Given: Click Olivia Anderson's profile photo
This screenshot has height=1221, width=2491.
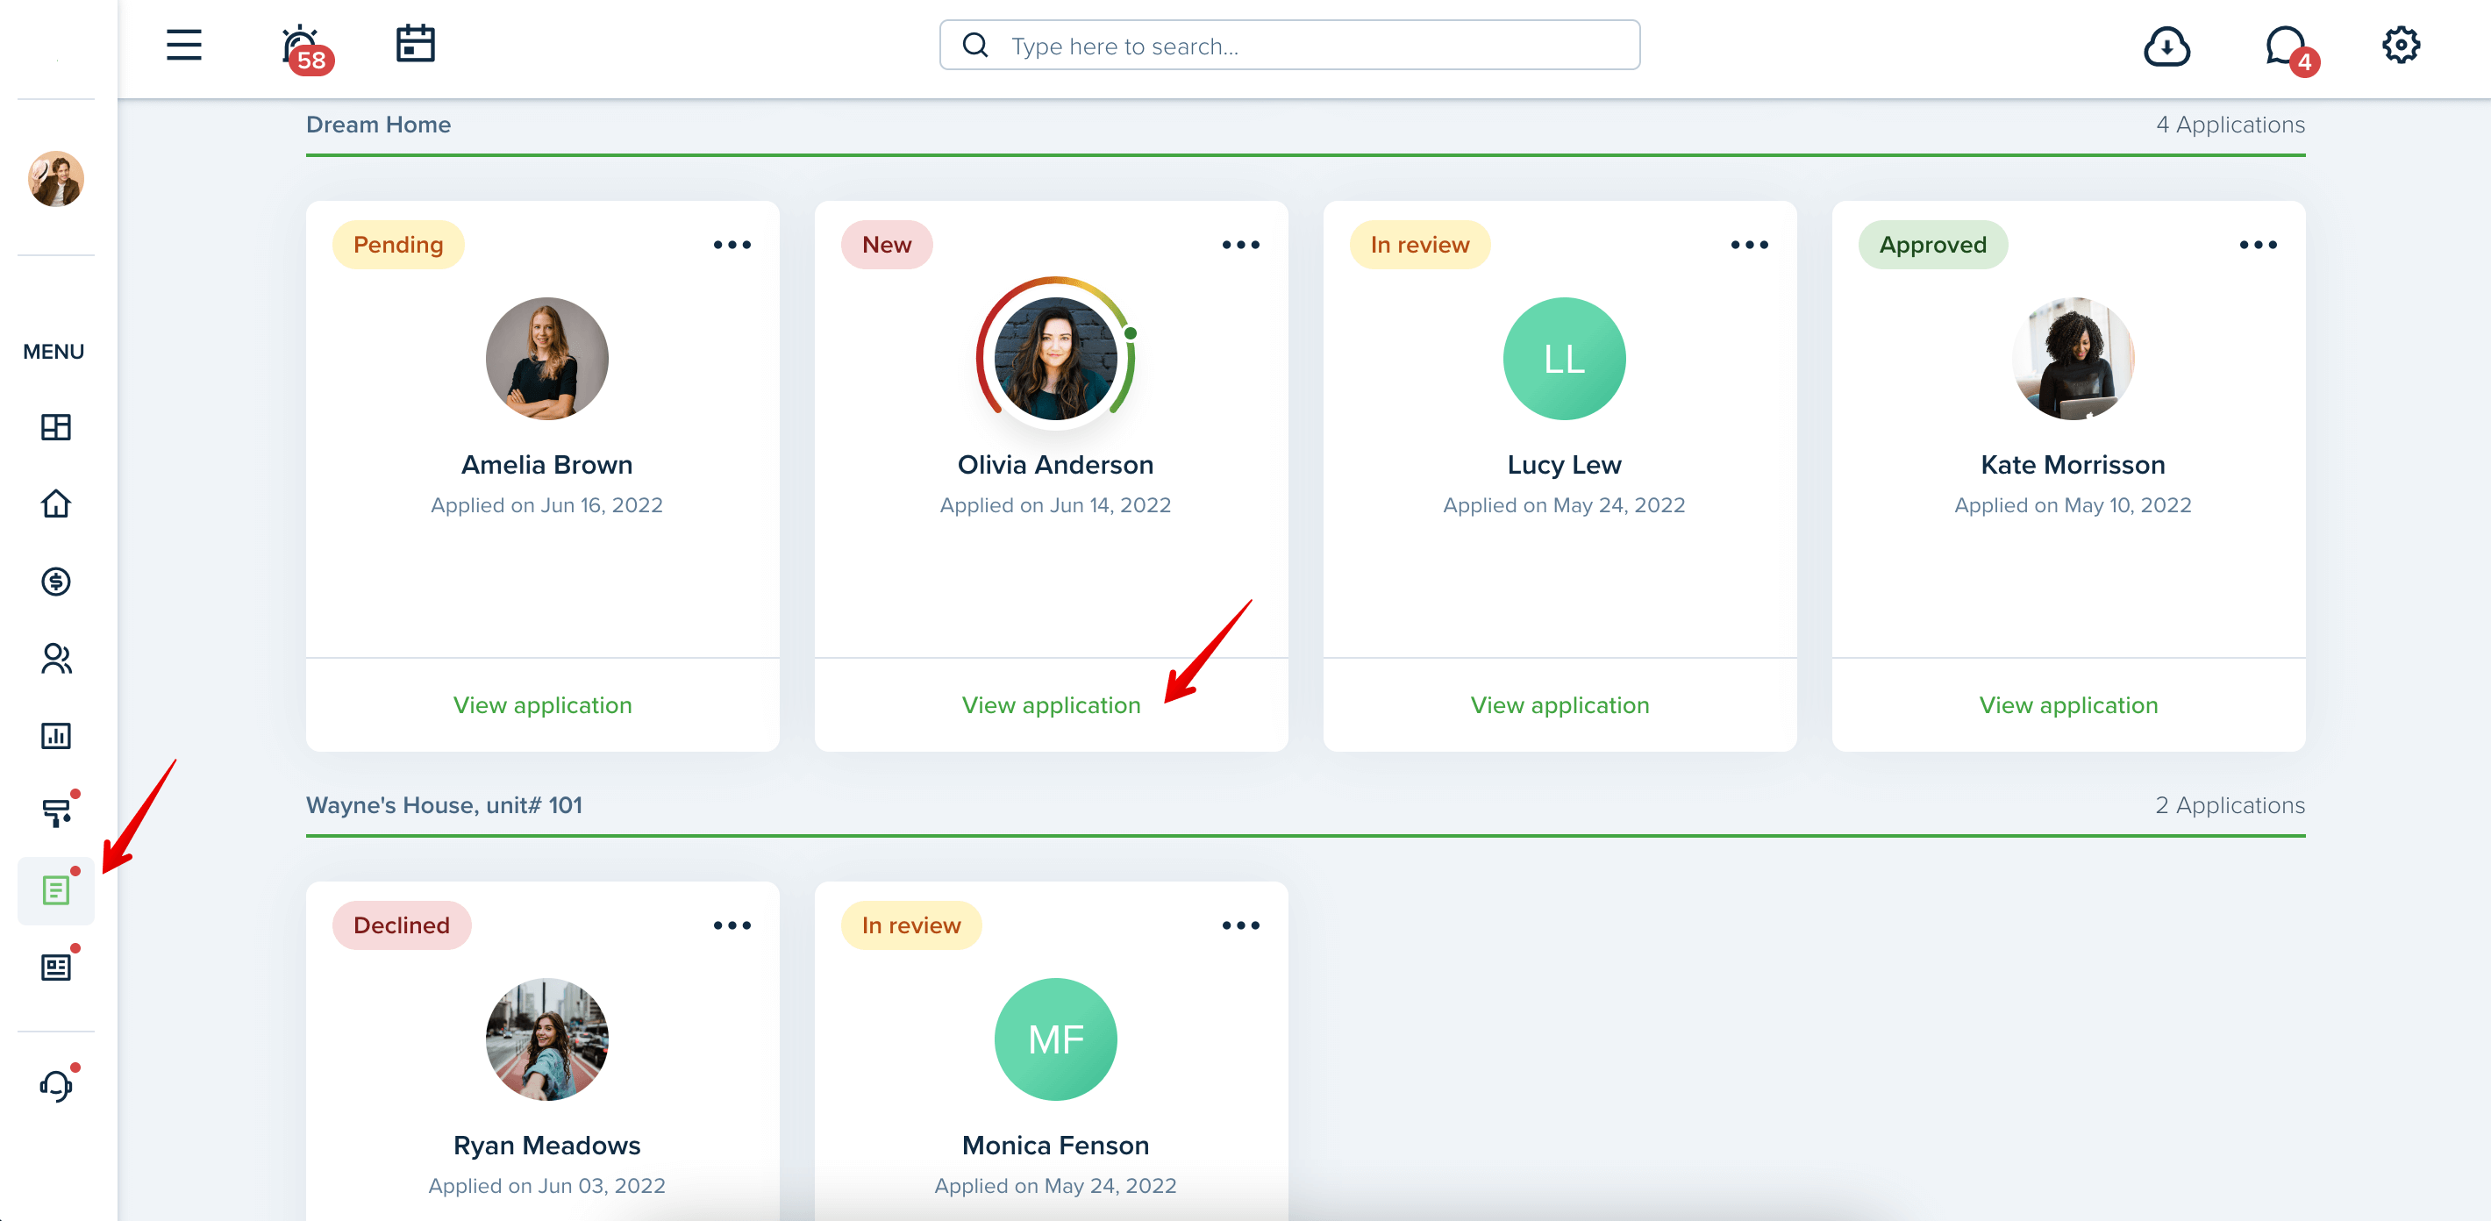Looking at the screenshot, I should pos(1055,359).
